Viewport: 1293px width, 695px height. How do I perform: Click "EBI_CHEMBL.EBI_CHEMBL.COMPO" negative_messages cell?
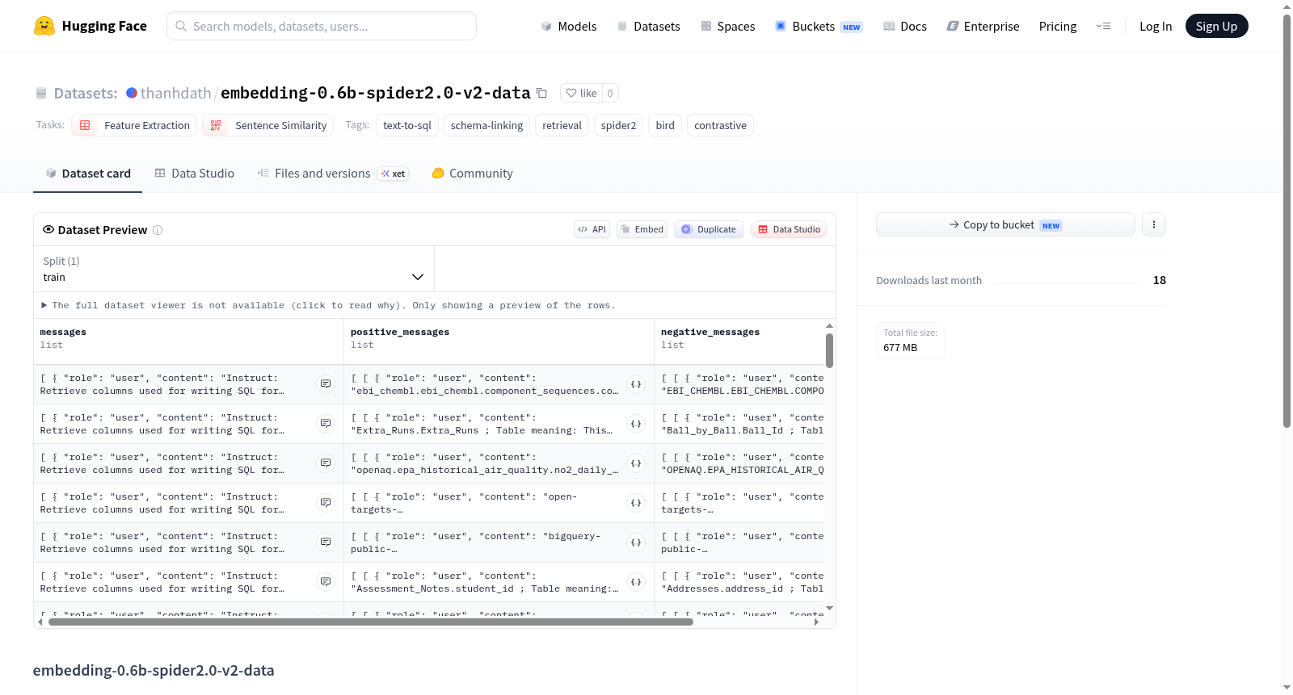[739, 384]
